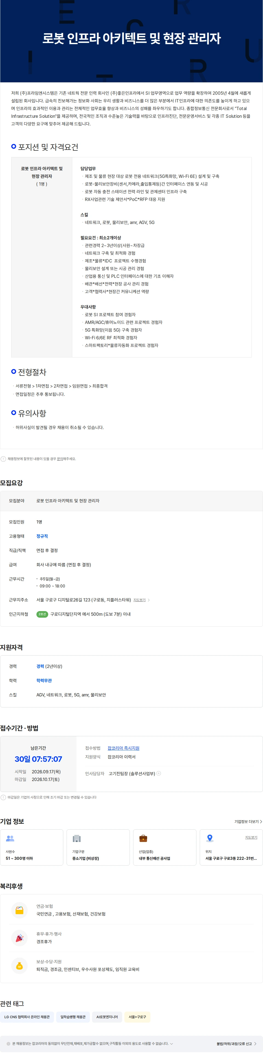Click the 보상·수당·지원 money bag icon
263x1058 pixels.
click(x=19, y=965)
